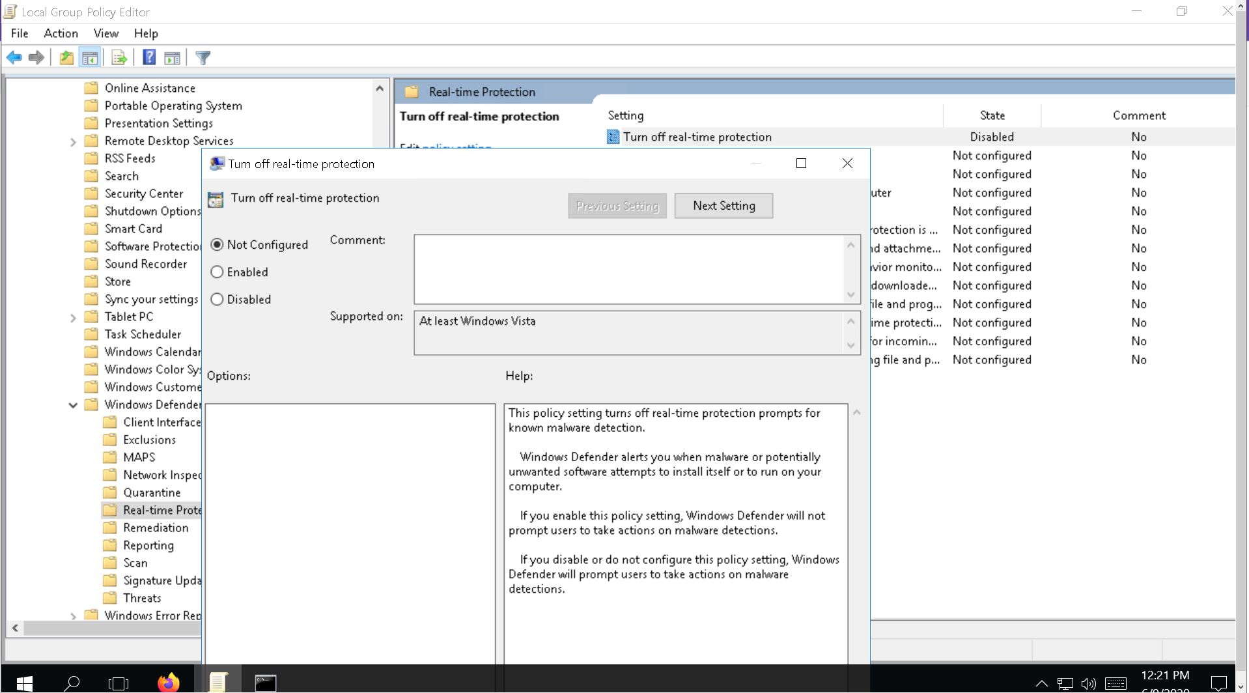
Task: Expand the Remote Desktop Services tree node
Action: (73, 141)
